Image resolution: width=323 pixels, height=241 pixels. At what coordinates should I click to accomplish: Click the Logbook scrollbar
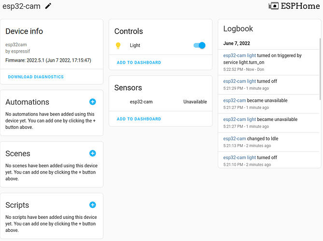[320, 69]
